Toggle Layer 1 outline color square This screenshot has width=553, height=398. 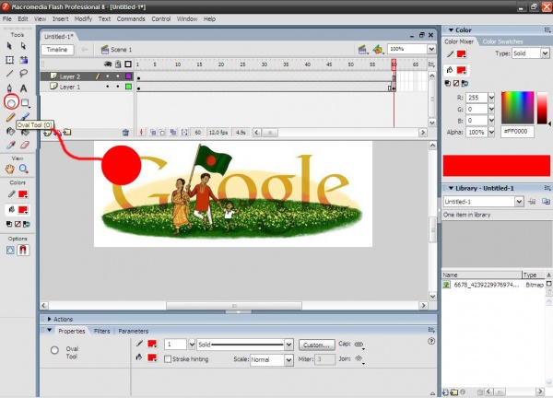129,87
